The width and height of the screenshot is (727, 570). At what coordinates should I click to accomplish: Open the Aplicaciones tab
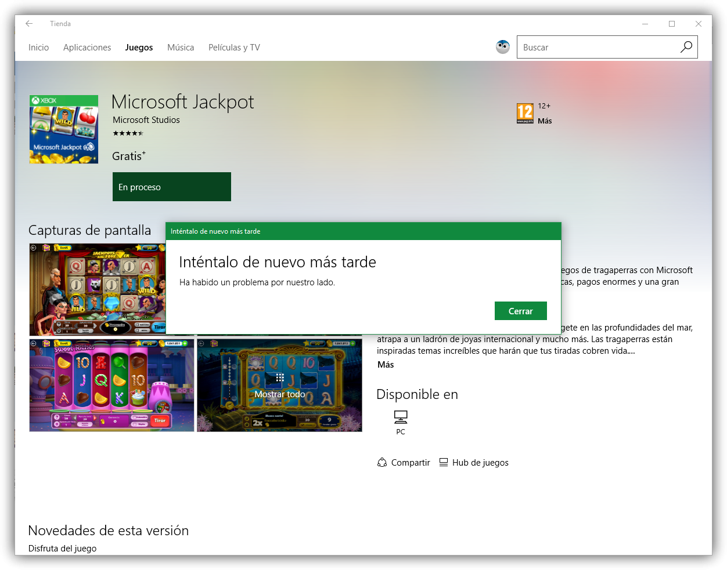point(87,48)
